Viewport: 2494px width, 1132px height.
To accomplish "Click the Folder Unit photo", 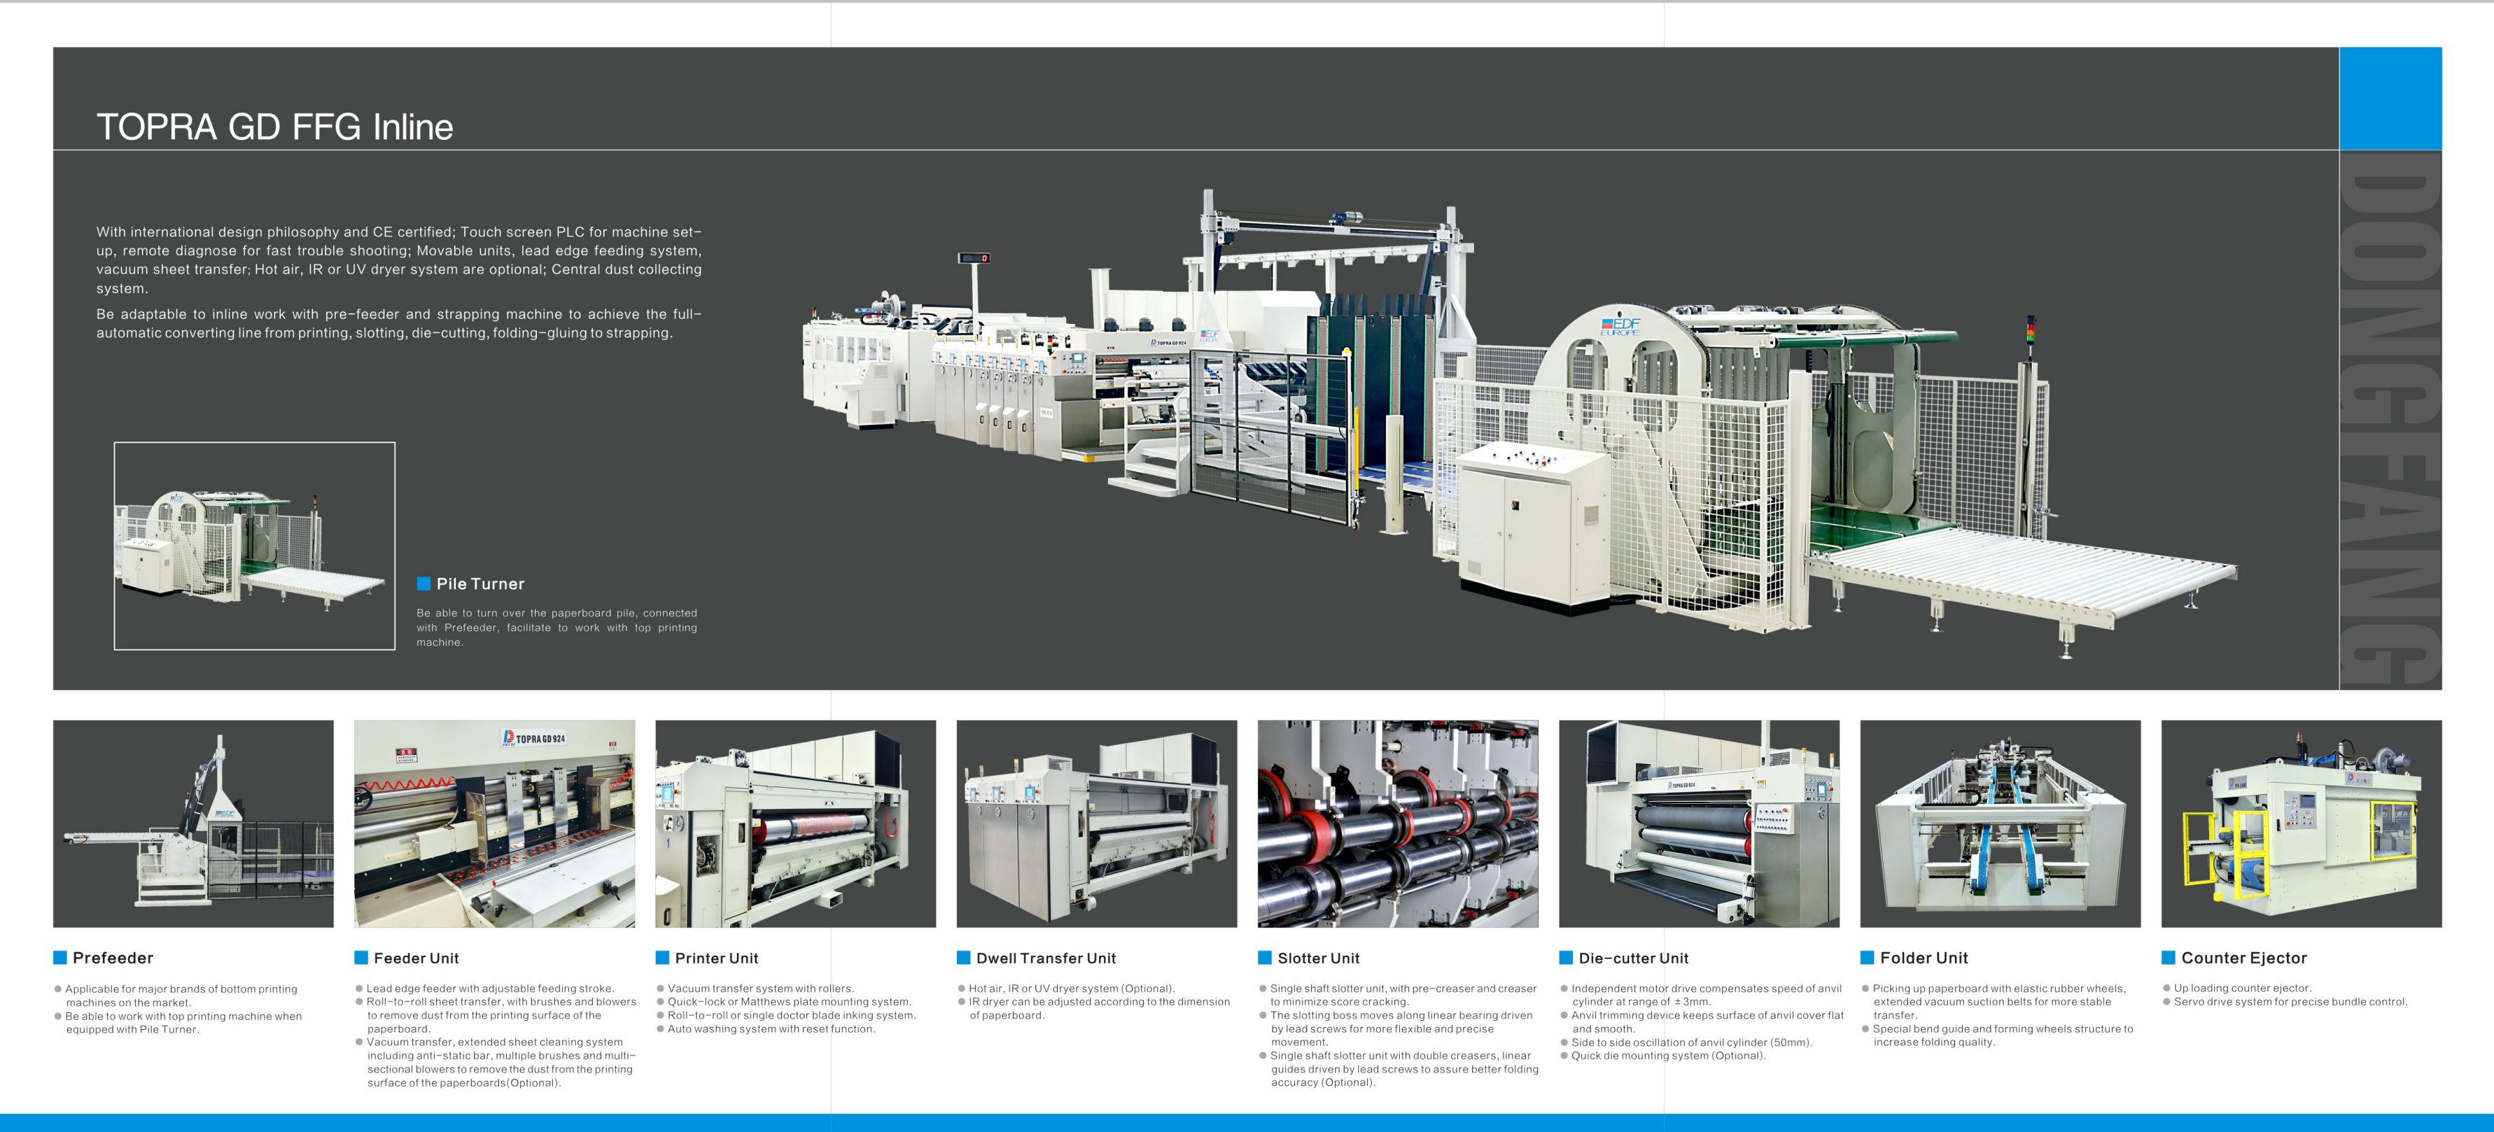I will pyautogui.click(x=2001, y=823).
